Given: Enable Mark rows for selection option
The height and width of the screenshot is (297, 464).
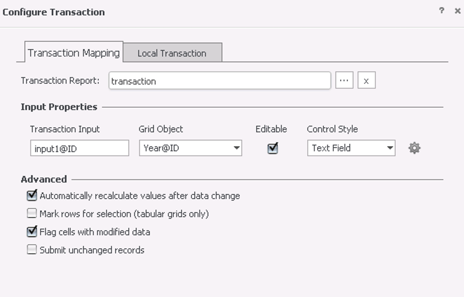Looking at the screenshot, I should [32, 214].
